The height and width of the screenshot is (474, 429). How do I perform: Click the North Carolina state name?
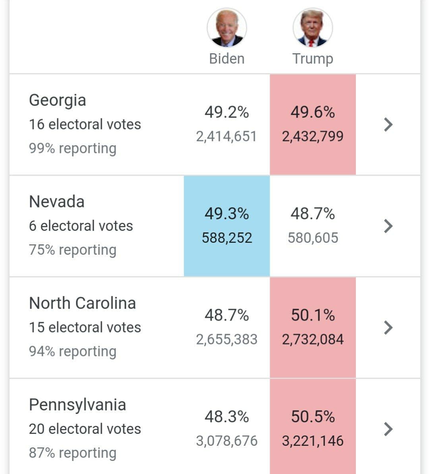pyautogui.click(x=82, y=303)
